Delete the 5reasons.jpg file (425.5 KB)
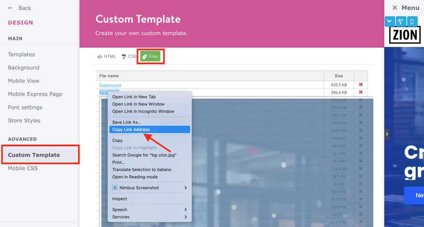The height and width of the screenshot is (227, 424). coord(361,85)
